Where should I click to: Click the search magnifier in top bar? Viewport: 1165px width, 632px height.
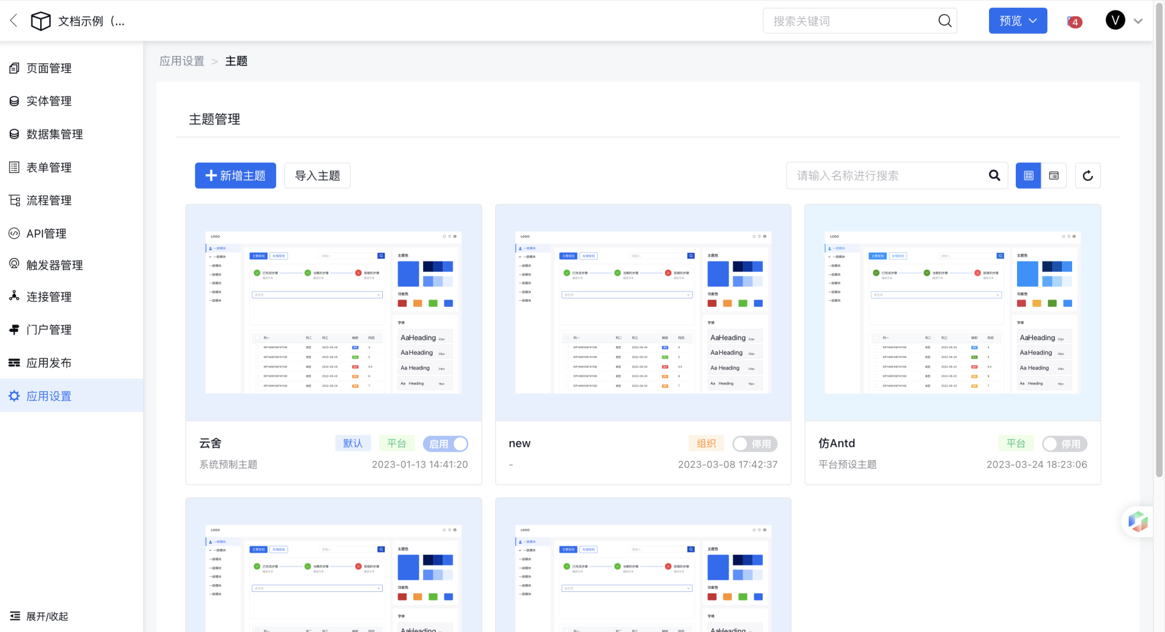944,21
